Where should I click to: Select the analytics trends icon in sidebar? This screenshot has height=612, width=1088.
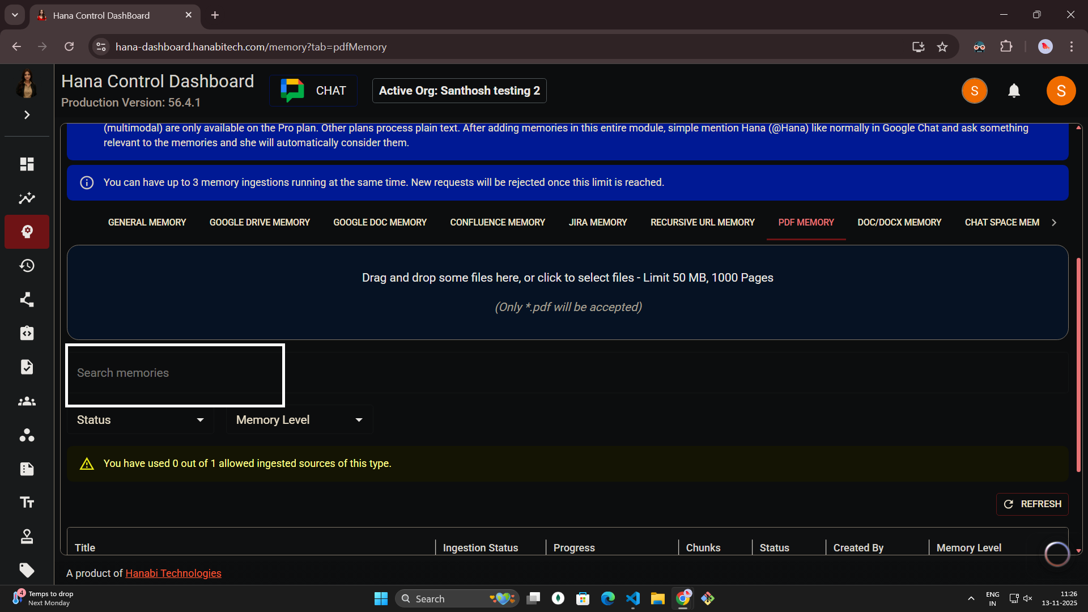click(x=27, y=198)
